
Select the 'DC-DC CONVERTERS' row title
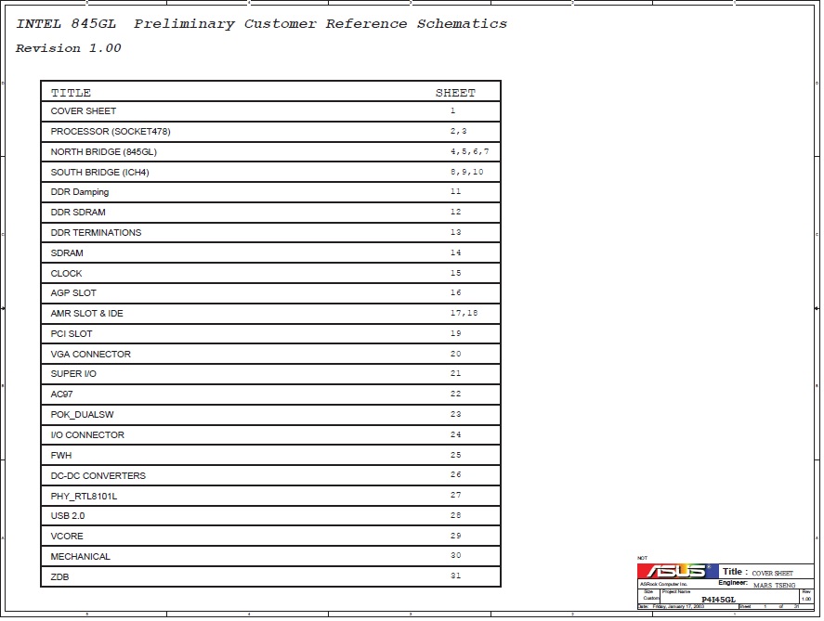point(98,475)
